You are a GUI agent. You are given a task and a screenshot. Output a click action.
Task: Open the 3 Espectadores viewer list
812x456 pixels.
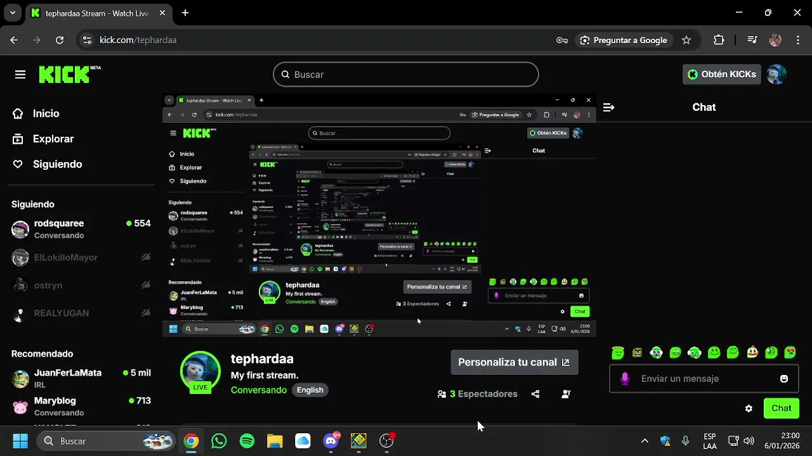coord(478,394)
